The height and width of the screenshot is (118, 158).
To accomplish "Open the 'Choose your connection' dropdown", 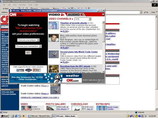I will (28, 46).
